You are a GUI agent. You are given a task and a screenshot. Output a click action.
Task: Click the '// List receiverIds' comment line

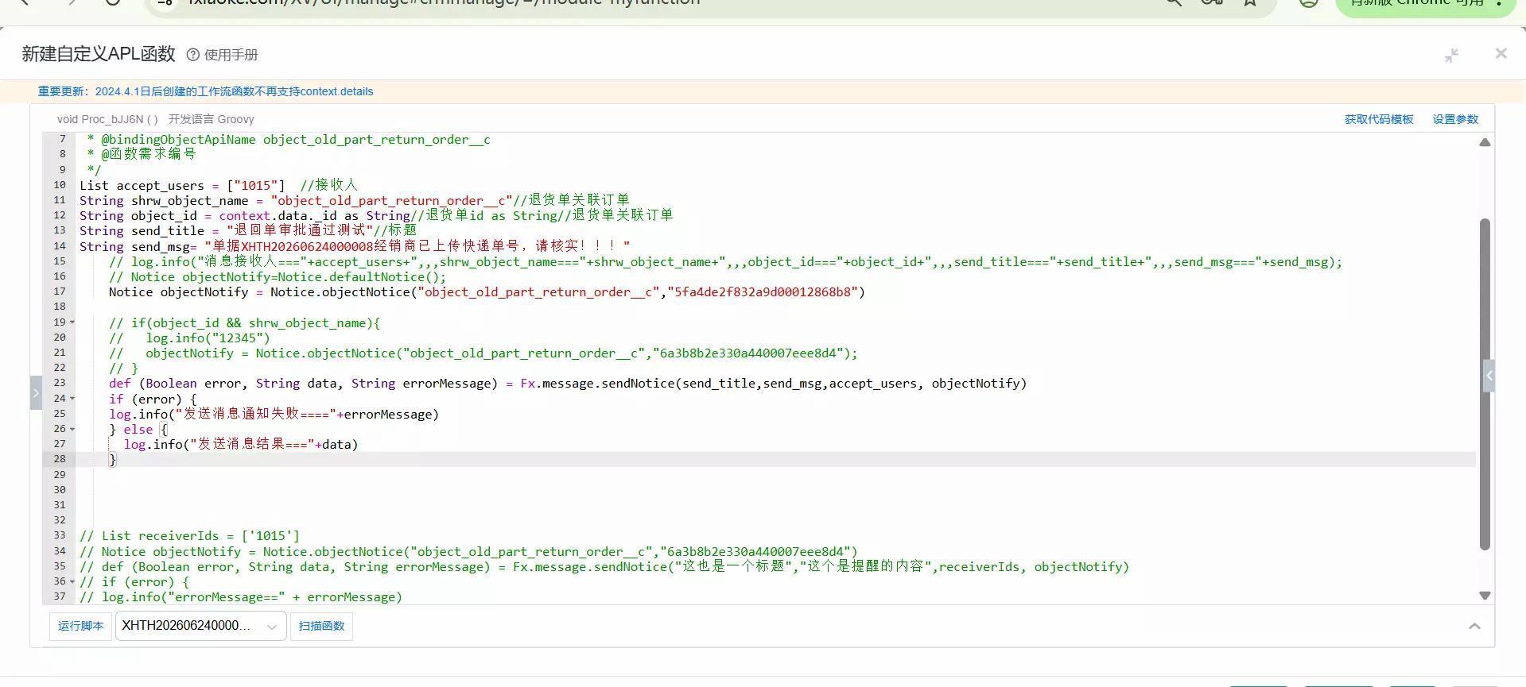pos(189,536)
